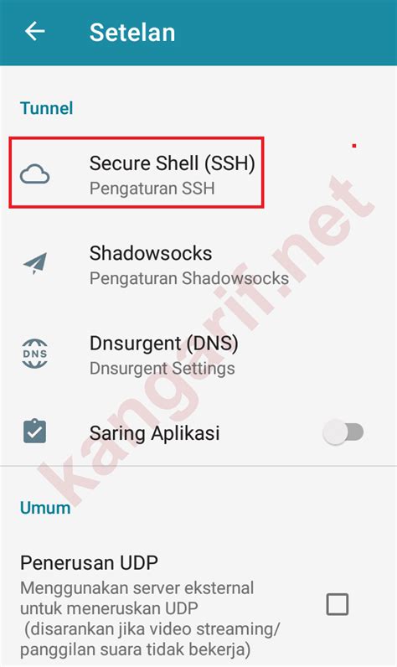Go back using the arrow in Setelan header
This screenshot has height=667, width=397.
[x=35, y=31]
